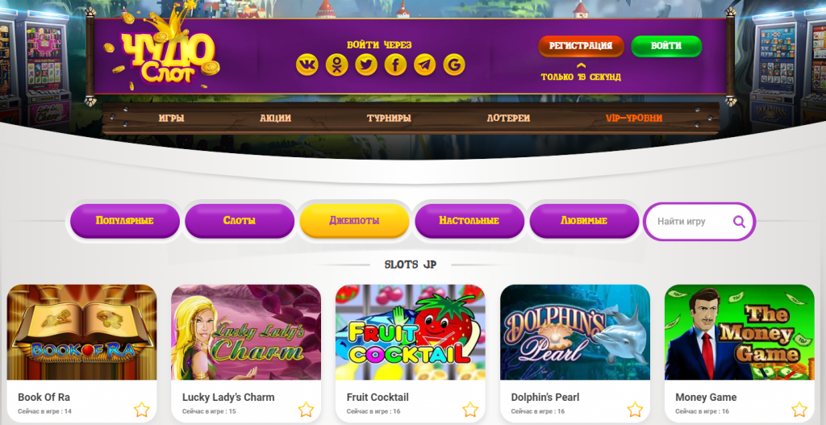826x425 pixels.
Task: Favorite Book Of Ra with star
Action: [x=142, y=409]
